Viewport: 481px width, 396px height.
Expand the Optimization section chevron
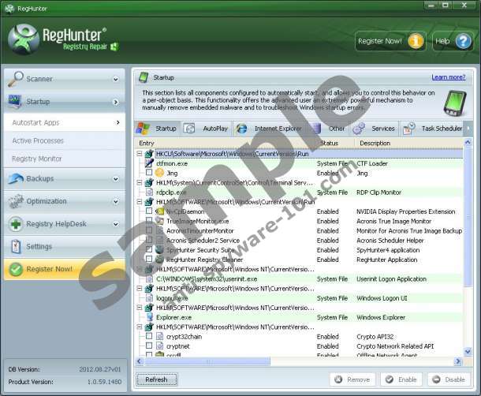point(116,202)
